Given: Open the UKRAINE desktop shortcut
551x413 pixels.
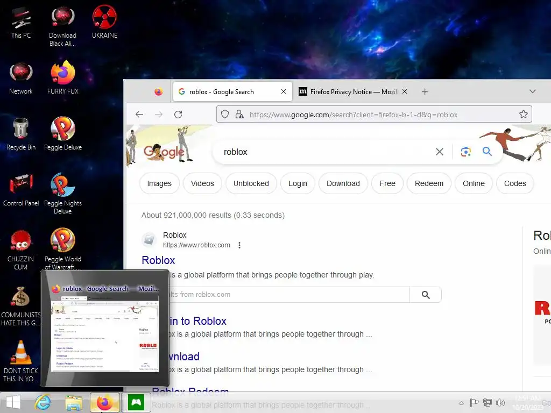Looking at the screenshot, I should pyautogui.click(x=104, y=23).
